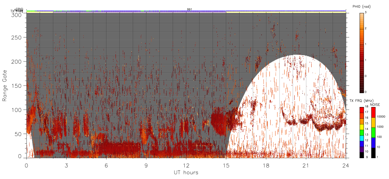Click the '18' tick on UT hours axis
This screenshot has width=389, height=179.
pyautogui.click(x=266, y=165)
